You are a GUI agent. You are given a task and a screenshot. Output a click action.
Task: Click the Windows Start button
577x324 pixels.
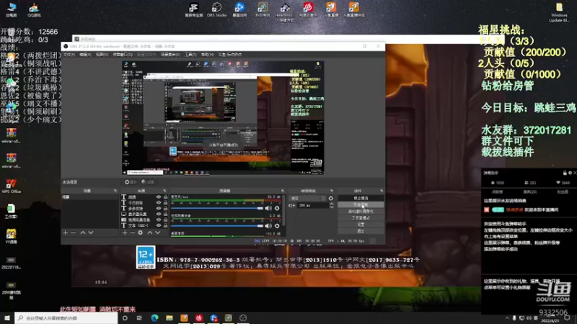[7, 318]
